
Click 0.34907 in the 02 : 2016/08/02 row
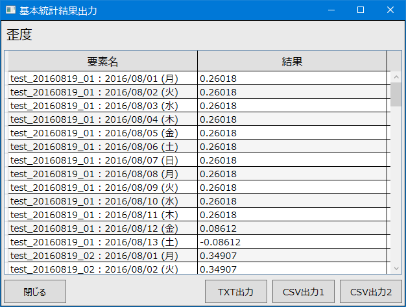point(218,269)
